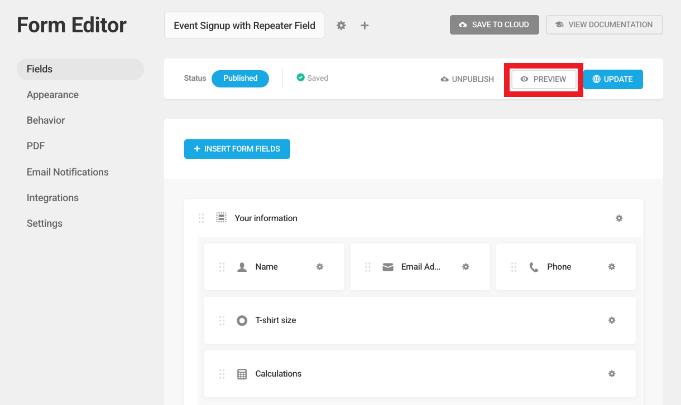
Task: Grab drag handle of T-shirt size field
Action: pyautogui.click(x=222, y=321)
